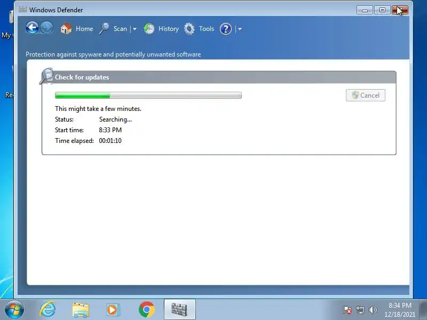Open Windows Explorer folder taskbar icon
Screen dimensions: 427x320
click(x=81, y=310)
